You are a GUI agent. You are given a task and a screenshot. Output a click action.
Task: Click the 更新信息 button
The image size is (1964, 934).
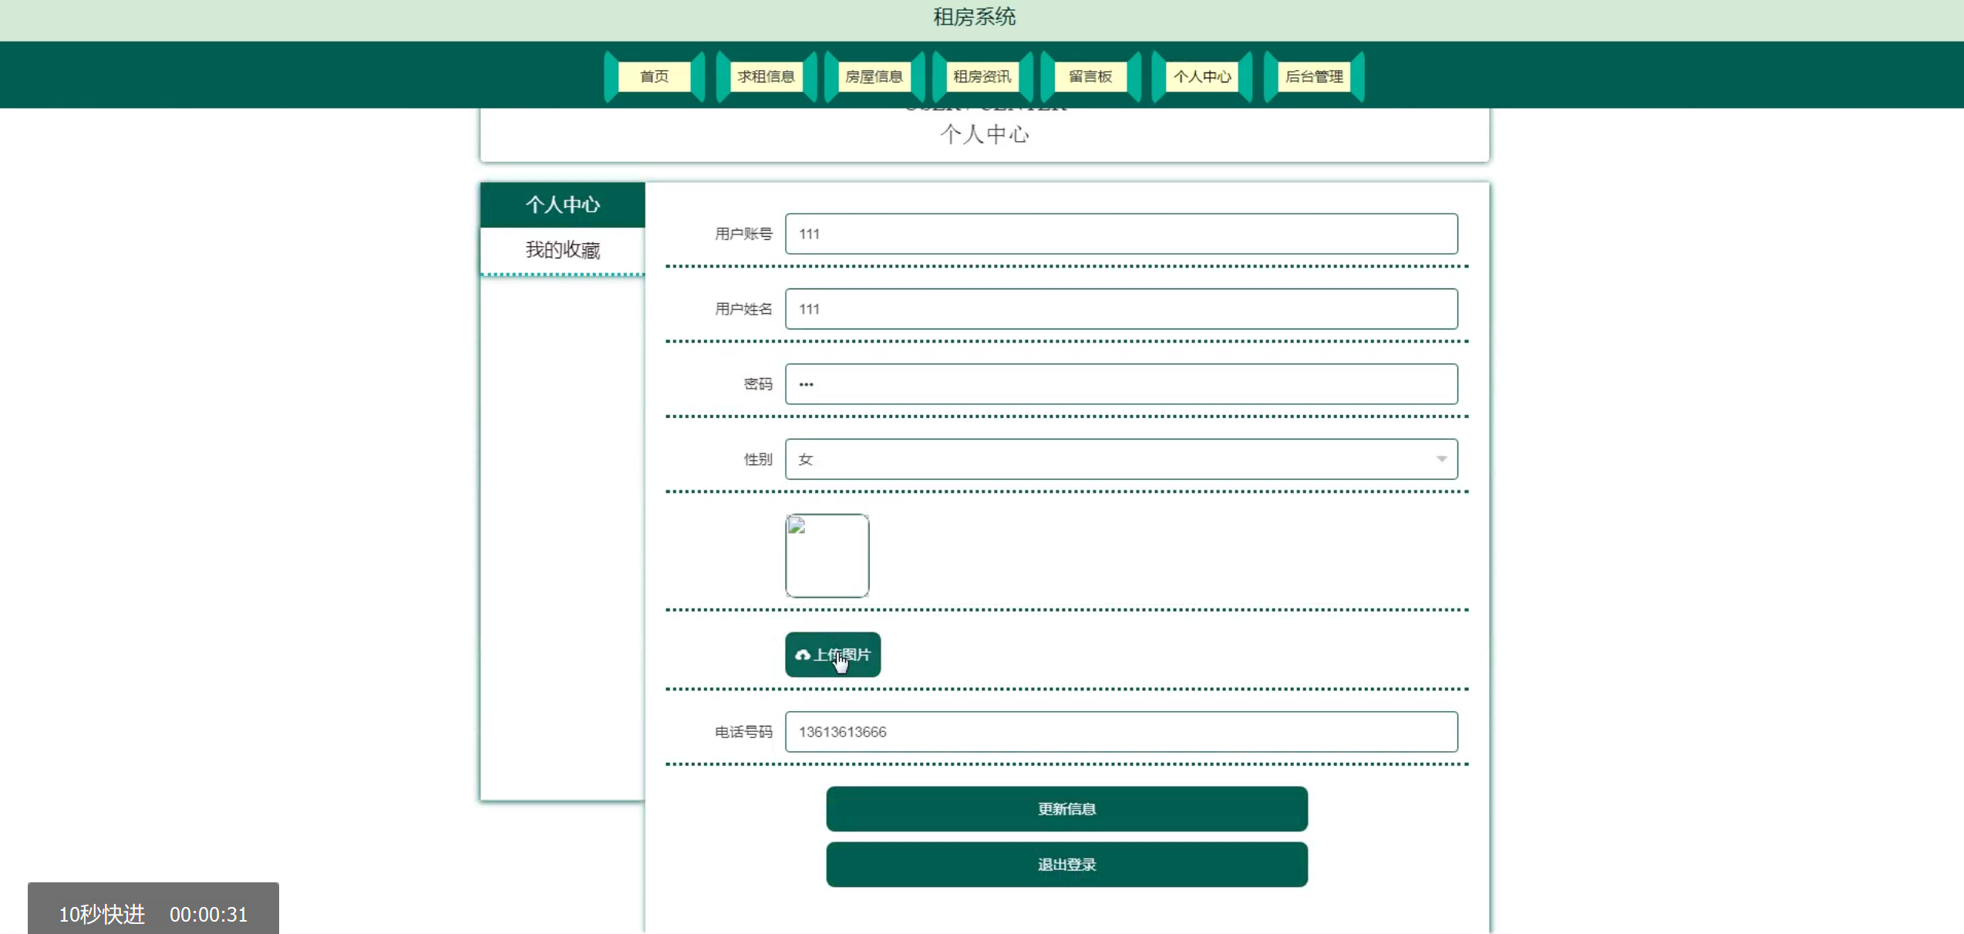pyautogui.click(x=1066, y=808)
